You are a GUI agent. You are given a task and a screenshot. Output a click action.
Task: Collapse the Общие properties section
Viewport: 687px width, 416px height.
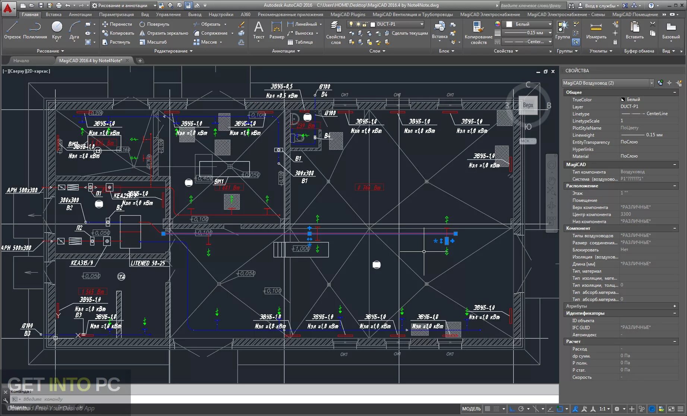(x=675, y=92)
